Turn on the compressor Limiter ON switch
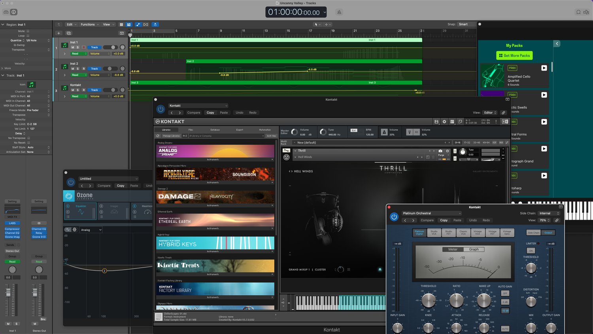 click(531, 250)
